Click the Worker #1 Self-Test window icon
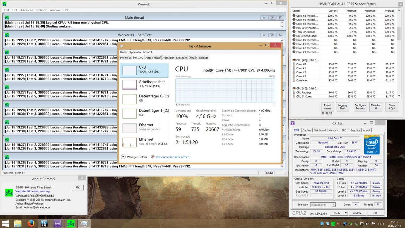Screen dimensions: 405x228 7,35
